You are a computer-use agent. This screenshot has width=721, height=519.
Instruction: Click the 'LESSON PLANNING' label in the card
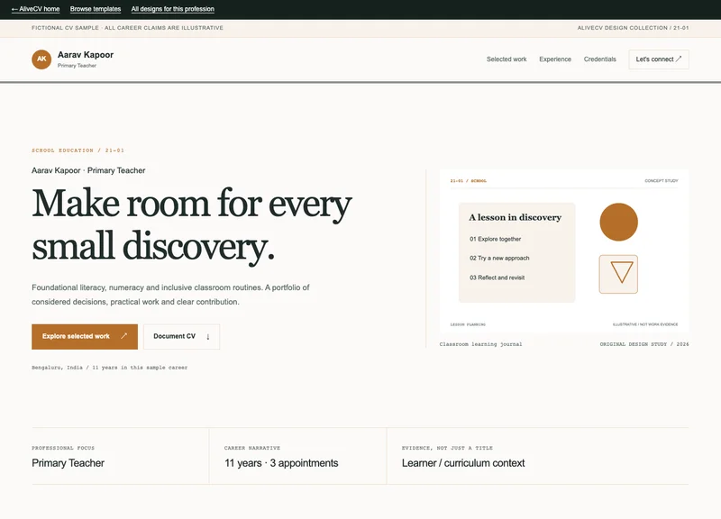[468, 324]
